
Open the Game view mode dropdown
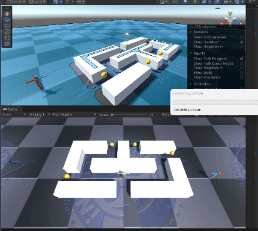pyautogui.click(x=14, y=114)
